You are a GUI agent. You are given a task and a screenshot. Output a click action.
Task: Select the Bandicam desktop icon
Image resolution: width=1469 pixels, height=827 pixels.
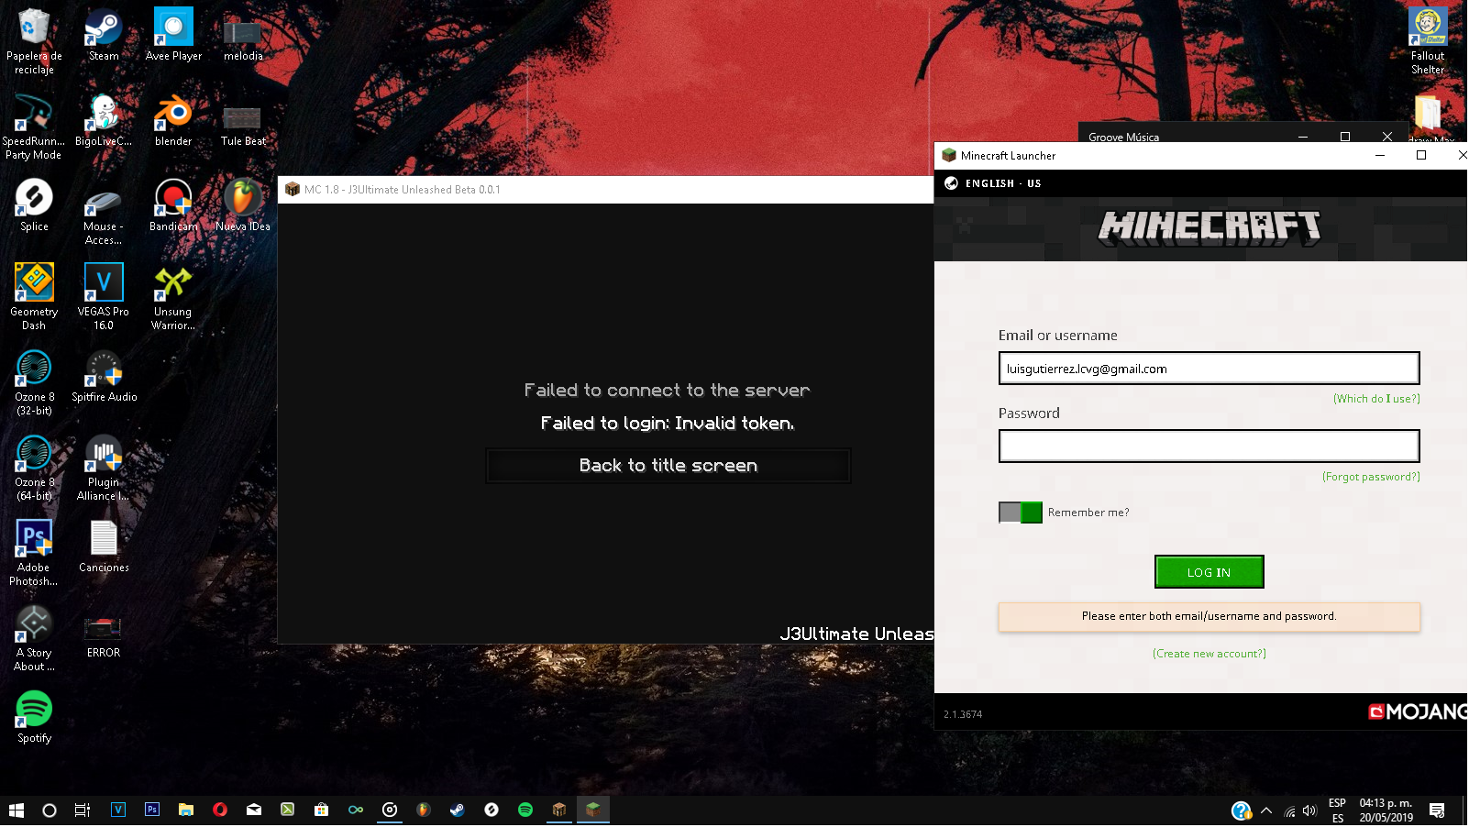pos(173,205)
